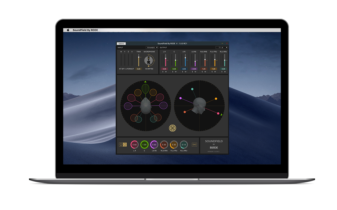Click the C output level slider handle
337x210 pixels.
(x=176, y=60)
